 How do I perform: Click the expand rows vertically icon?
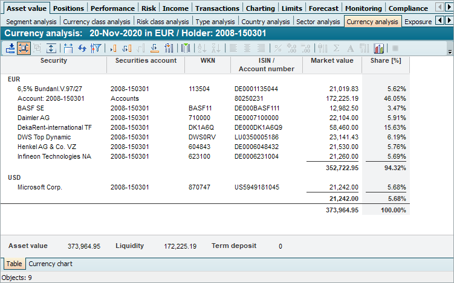(51, 48)
